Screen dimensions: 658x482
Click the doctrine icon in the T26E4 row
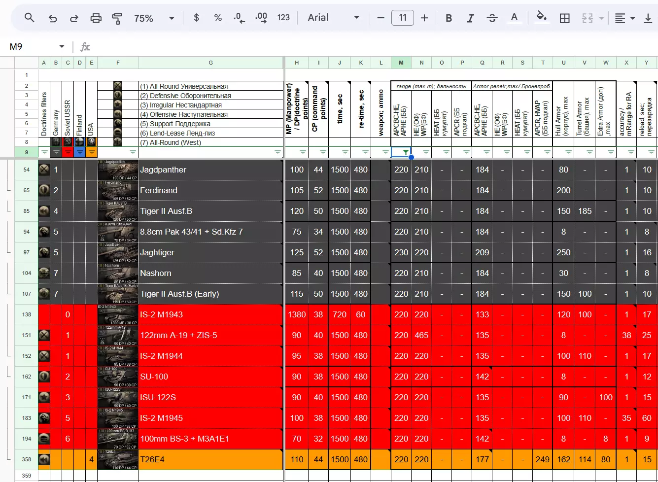pos(44,459)
